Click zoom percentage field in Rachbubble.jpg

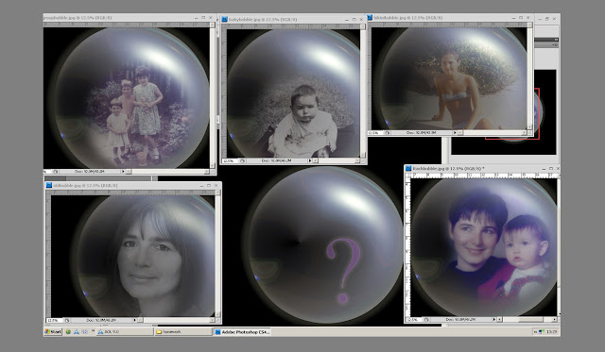click(414, 320)
